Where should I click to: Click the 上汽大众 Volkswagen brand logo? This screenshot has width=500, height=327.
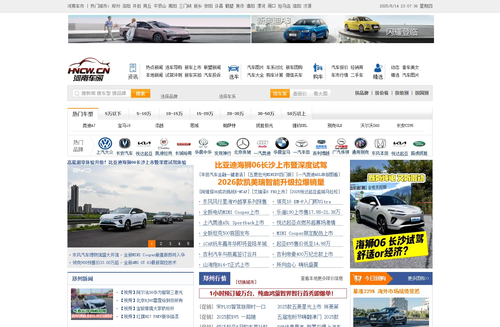pos(105,143)
